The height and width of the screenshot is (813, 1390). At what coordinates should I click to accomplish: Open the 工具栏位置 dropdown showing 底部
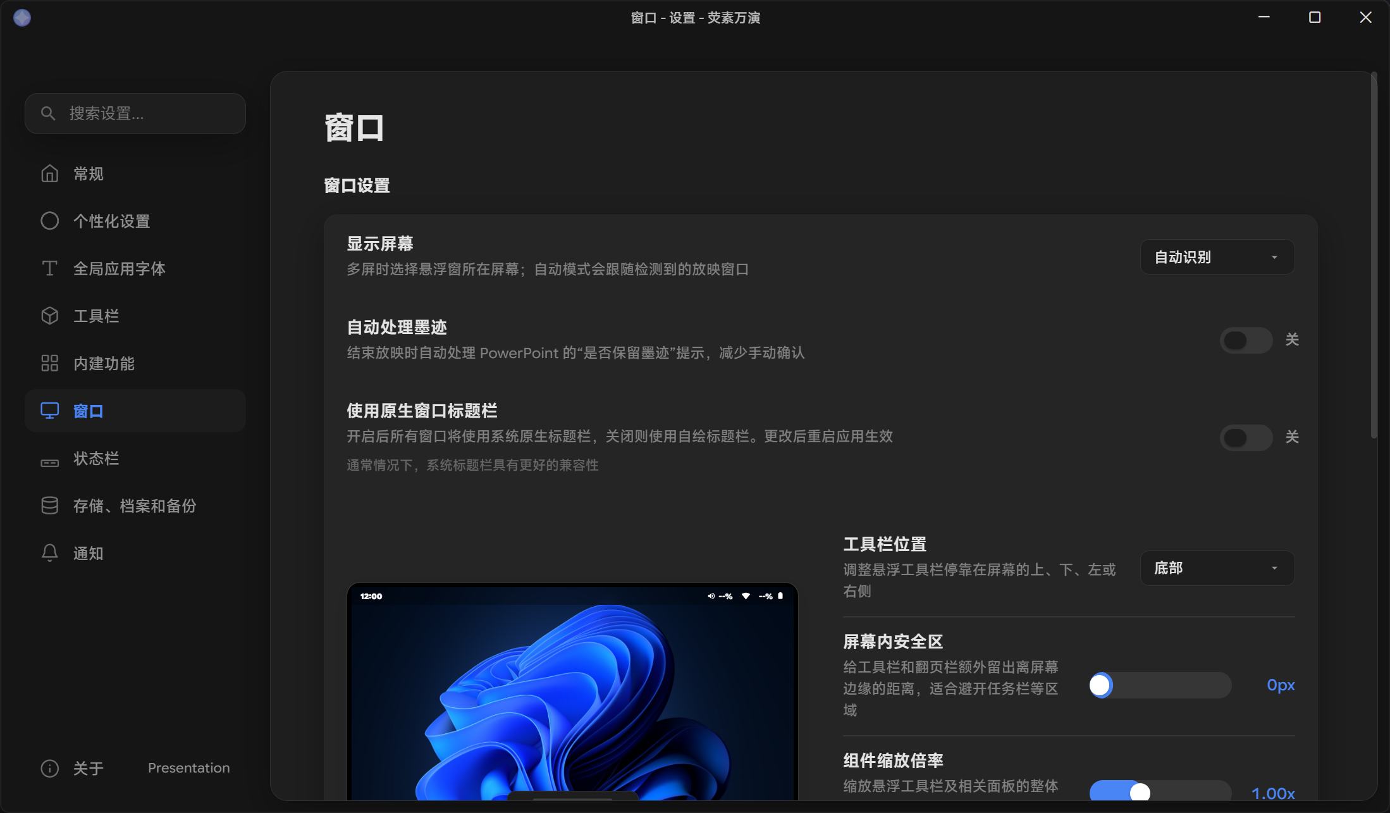click(1217, 568)
